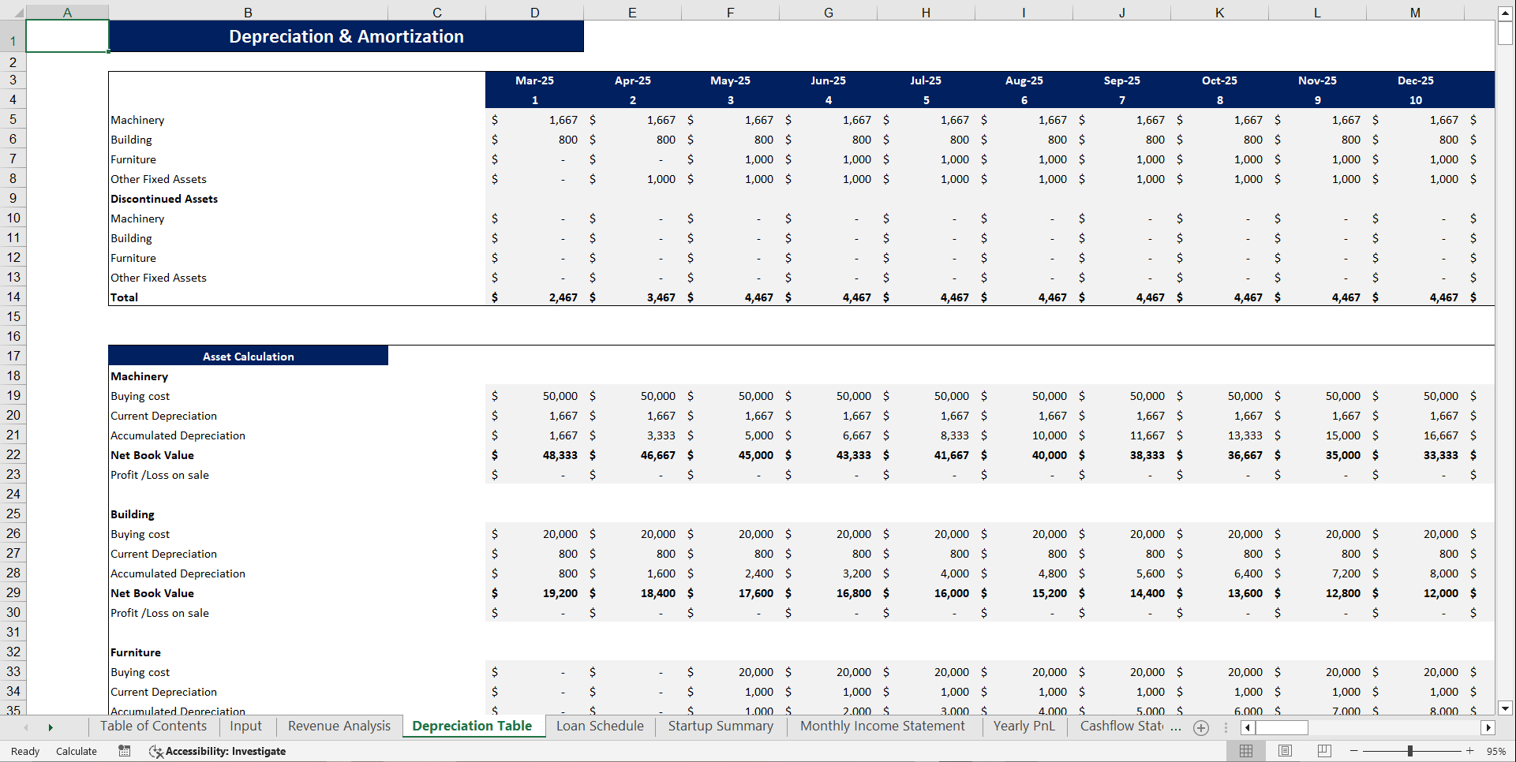Image resolution: width=1516 pixels, height=762 pixels.
Task: Zoom in using the plus icon
Action: (x=1469, y=751)
